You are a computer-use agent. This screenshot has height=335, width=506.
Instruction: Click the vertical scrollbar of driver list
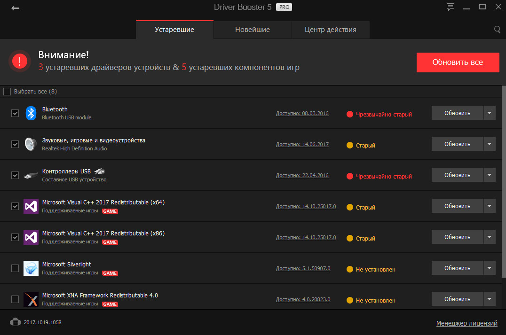(503, 188)
